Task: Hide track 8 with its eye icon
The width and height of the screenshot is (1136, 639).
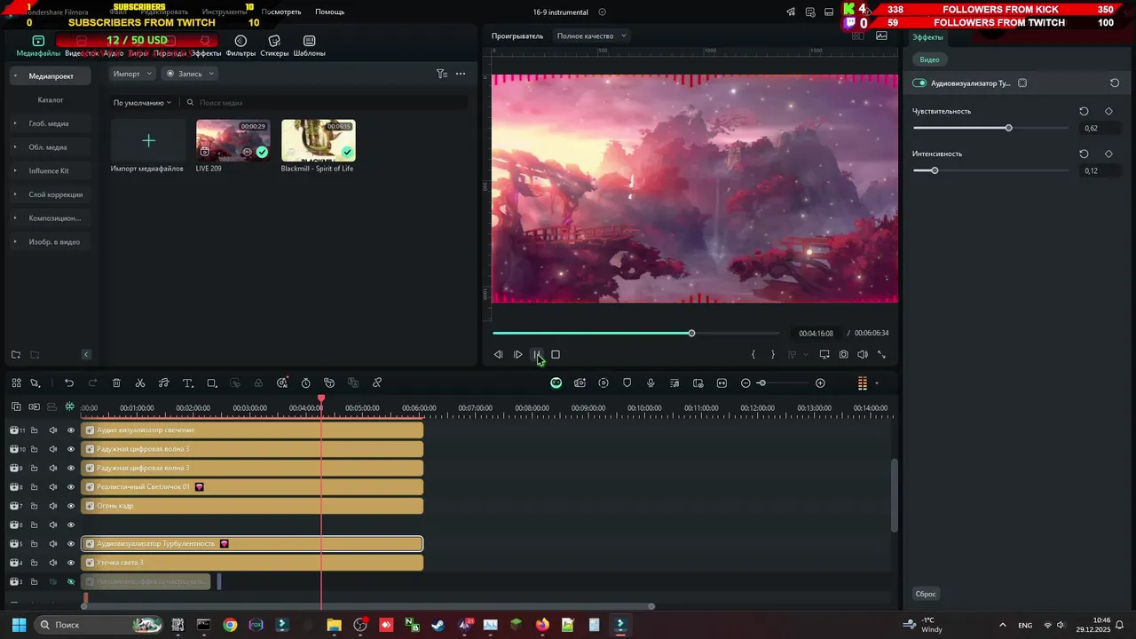Action: [x=71, y=487]
